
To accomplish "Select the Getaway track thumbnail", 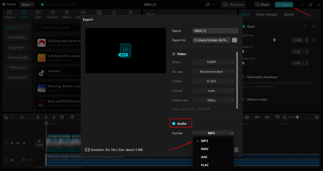I will 42,73.
